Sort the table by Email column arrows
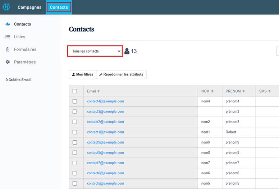The image size is (279, 189). click(99, 91)
